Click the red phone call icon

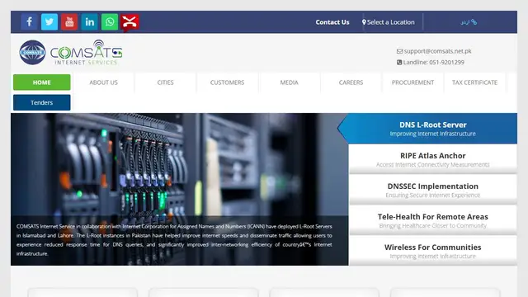(130, 22)
